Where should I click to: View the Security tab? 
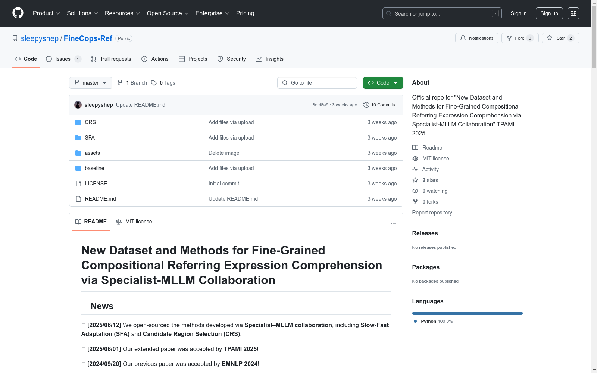(232, 59)
